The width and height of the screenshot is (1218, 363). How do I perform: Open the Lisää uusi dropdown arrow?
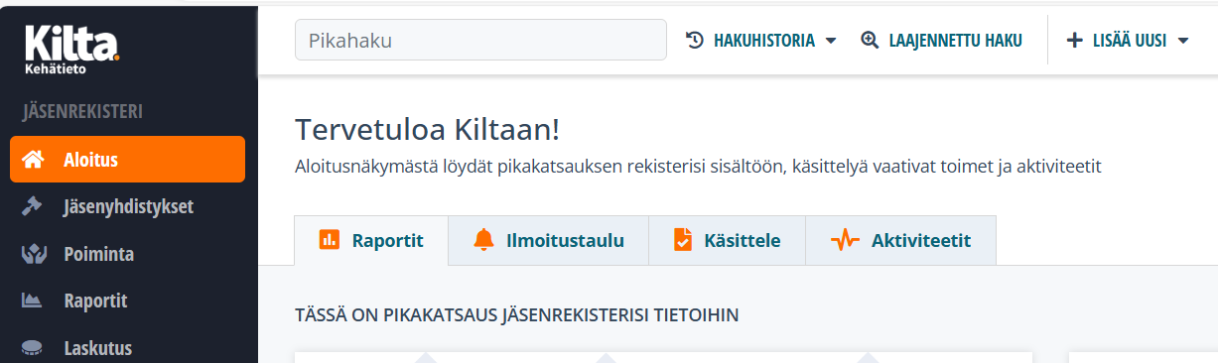click(x=1182, y=42)
